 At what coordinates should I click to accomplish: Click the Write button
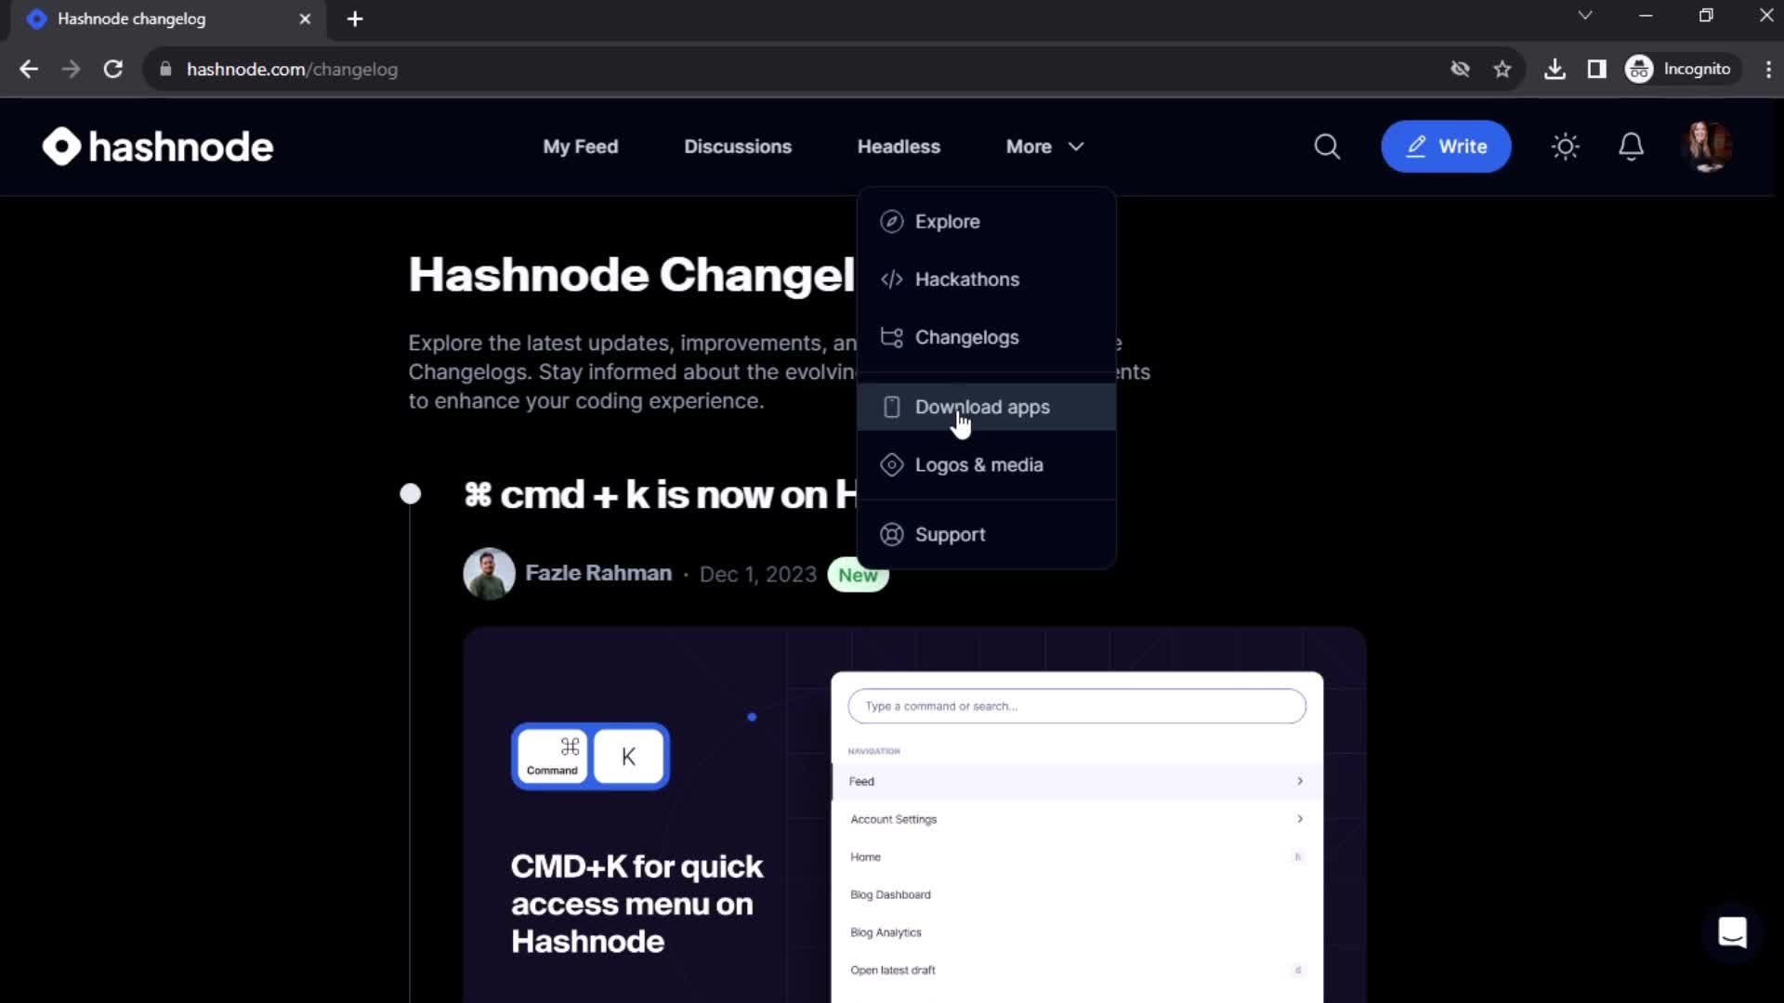(x=1446, y=146)
